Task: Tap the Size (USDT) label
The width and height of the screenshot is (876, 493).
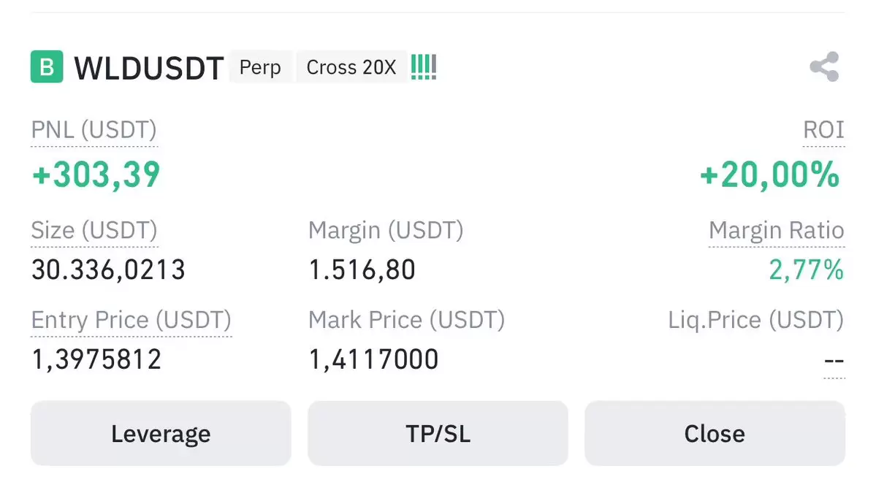Action: (94, 231)
